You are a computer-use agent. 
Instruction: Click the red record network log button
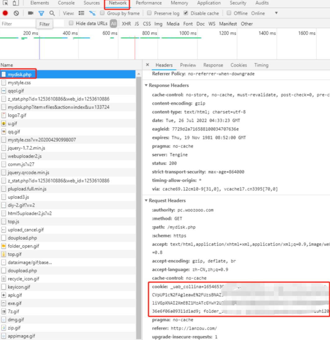(5, 13)
